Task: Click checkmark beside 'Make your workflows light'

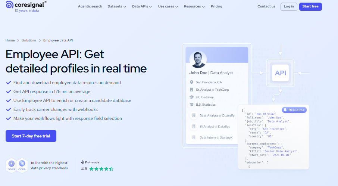Action: [x=9, y=118]
